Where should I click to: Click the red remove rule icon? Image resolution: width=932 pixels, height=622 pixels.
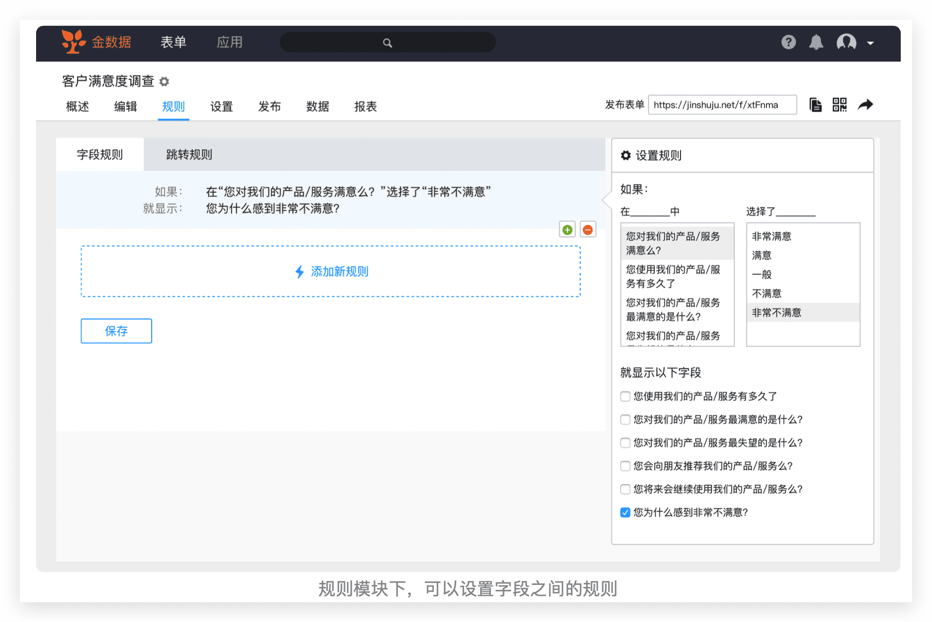588,230
